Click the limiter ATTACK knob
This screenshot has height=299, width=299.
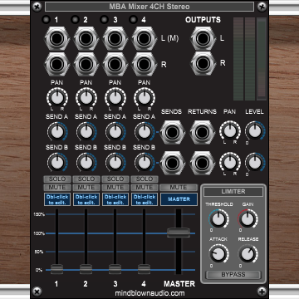218,254
